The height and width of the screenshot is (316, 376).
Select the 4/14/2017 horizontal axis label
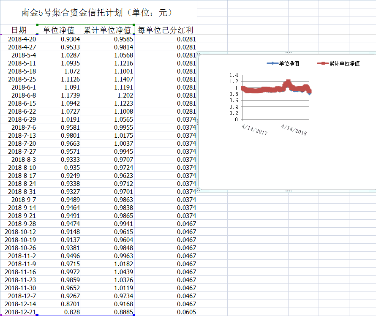[255, 130]
